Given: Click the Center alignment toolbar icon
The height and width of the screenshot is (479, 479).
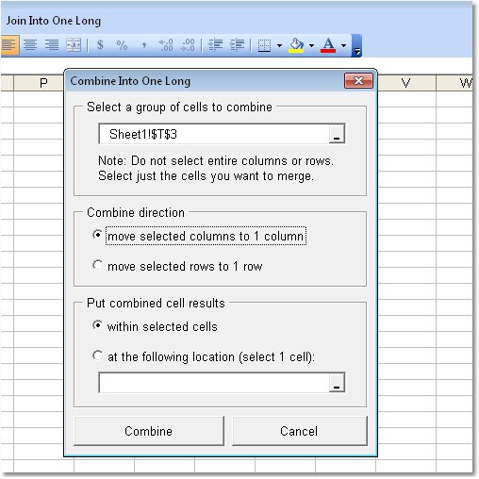Looking at the screenshot, I should pyautogui.click(x=30, y=45).
